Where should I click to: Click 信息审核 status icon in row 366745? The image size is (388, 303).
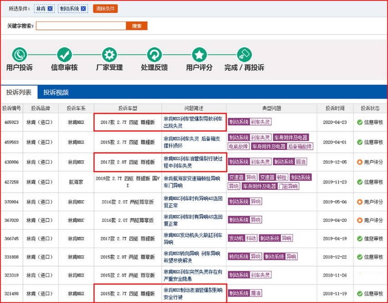(x=360, y=238)
